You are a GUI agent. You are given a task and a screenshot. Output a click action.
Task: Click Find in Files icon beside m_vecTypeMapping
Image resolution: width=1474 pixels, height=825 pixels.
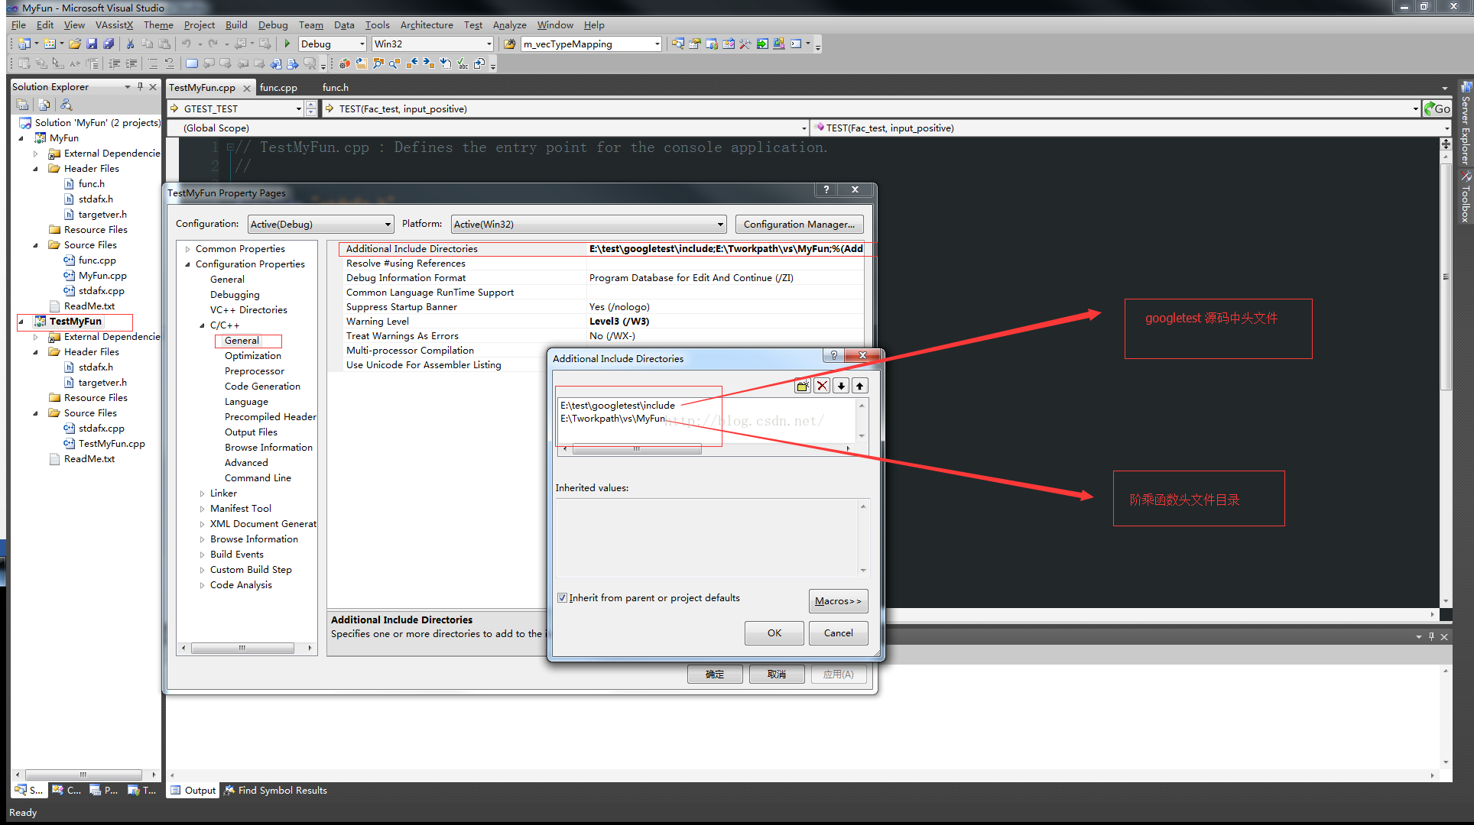coord(509,44)
